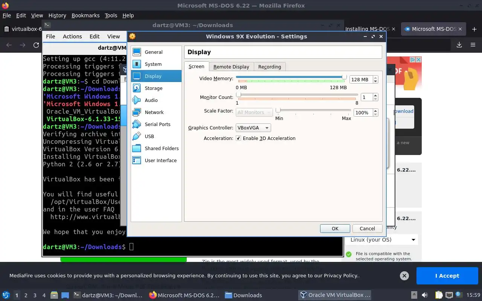Open Firefox Tools menu
The width and height of the screenshot is (482, 301).
pyautogui.click(x=111, y=15)
